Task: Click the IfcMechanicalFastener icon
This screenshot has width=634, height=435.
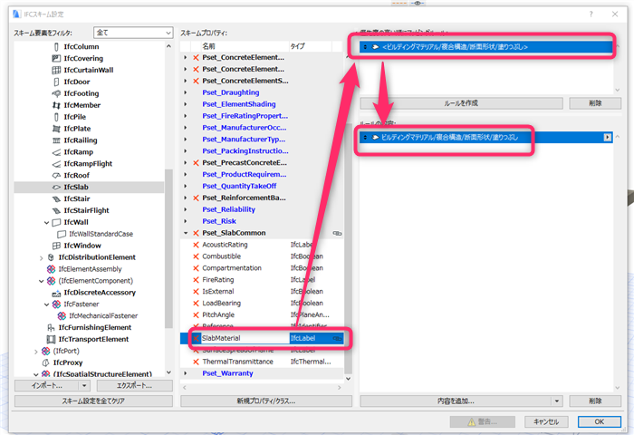Action: tap(62, 315)
